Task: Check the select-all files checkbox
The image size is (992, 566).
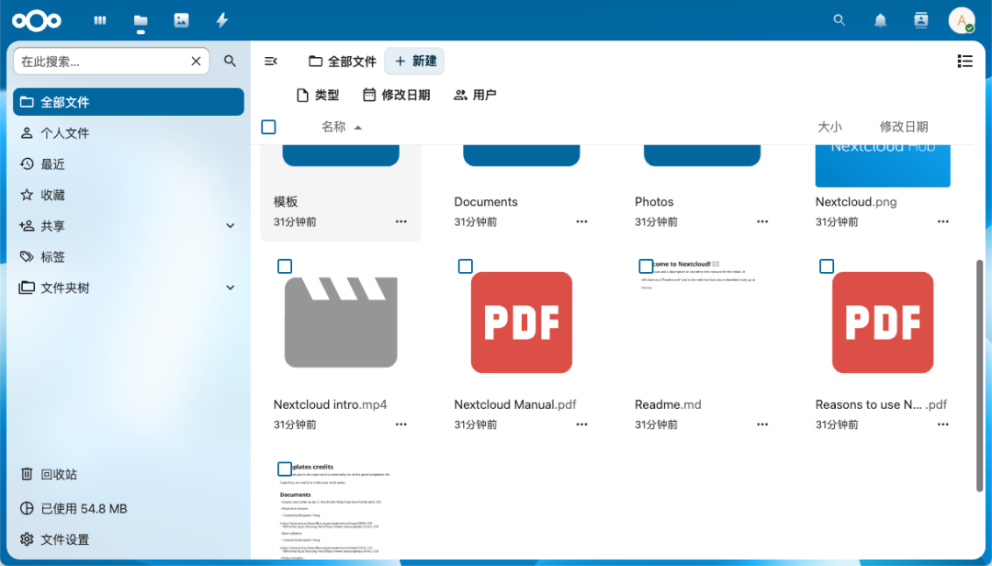Action: click(x=268, y=127)
